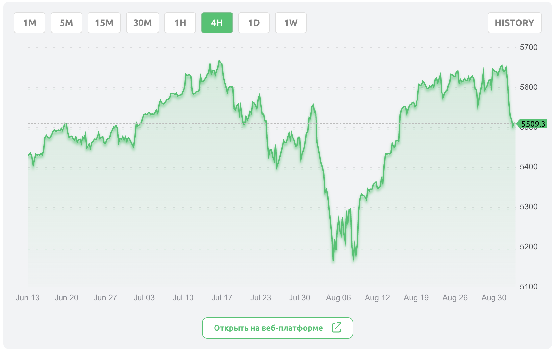
Task: Click the 'Открыть на веб-платформе' button text
Action: coord(268,328)
